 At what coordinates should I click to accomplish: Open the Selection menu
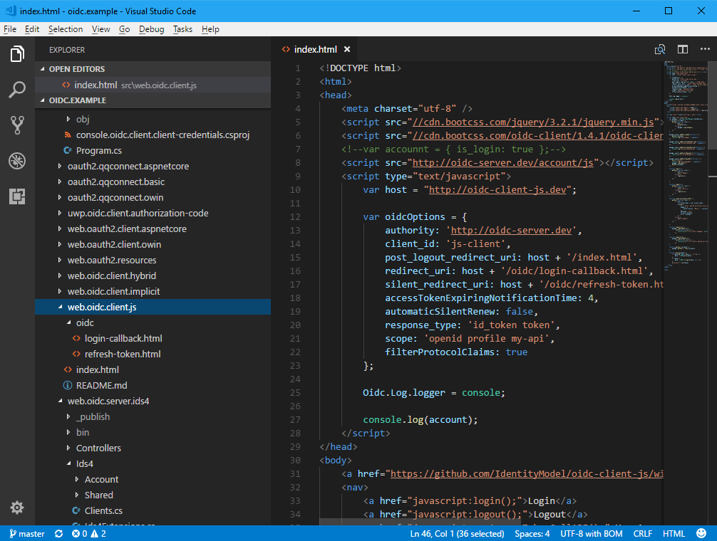[66, 29]
